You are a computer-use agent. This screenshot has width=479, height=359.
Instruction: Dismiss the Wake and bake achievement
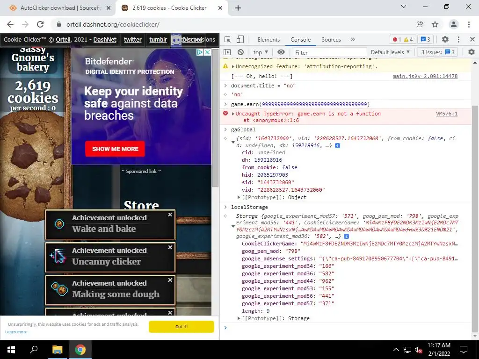[x=170, y=215]
